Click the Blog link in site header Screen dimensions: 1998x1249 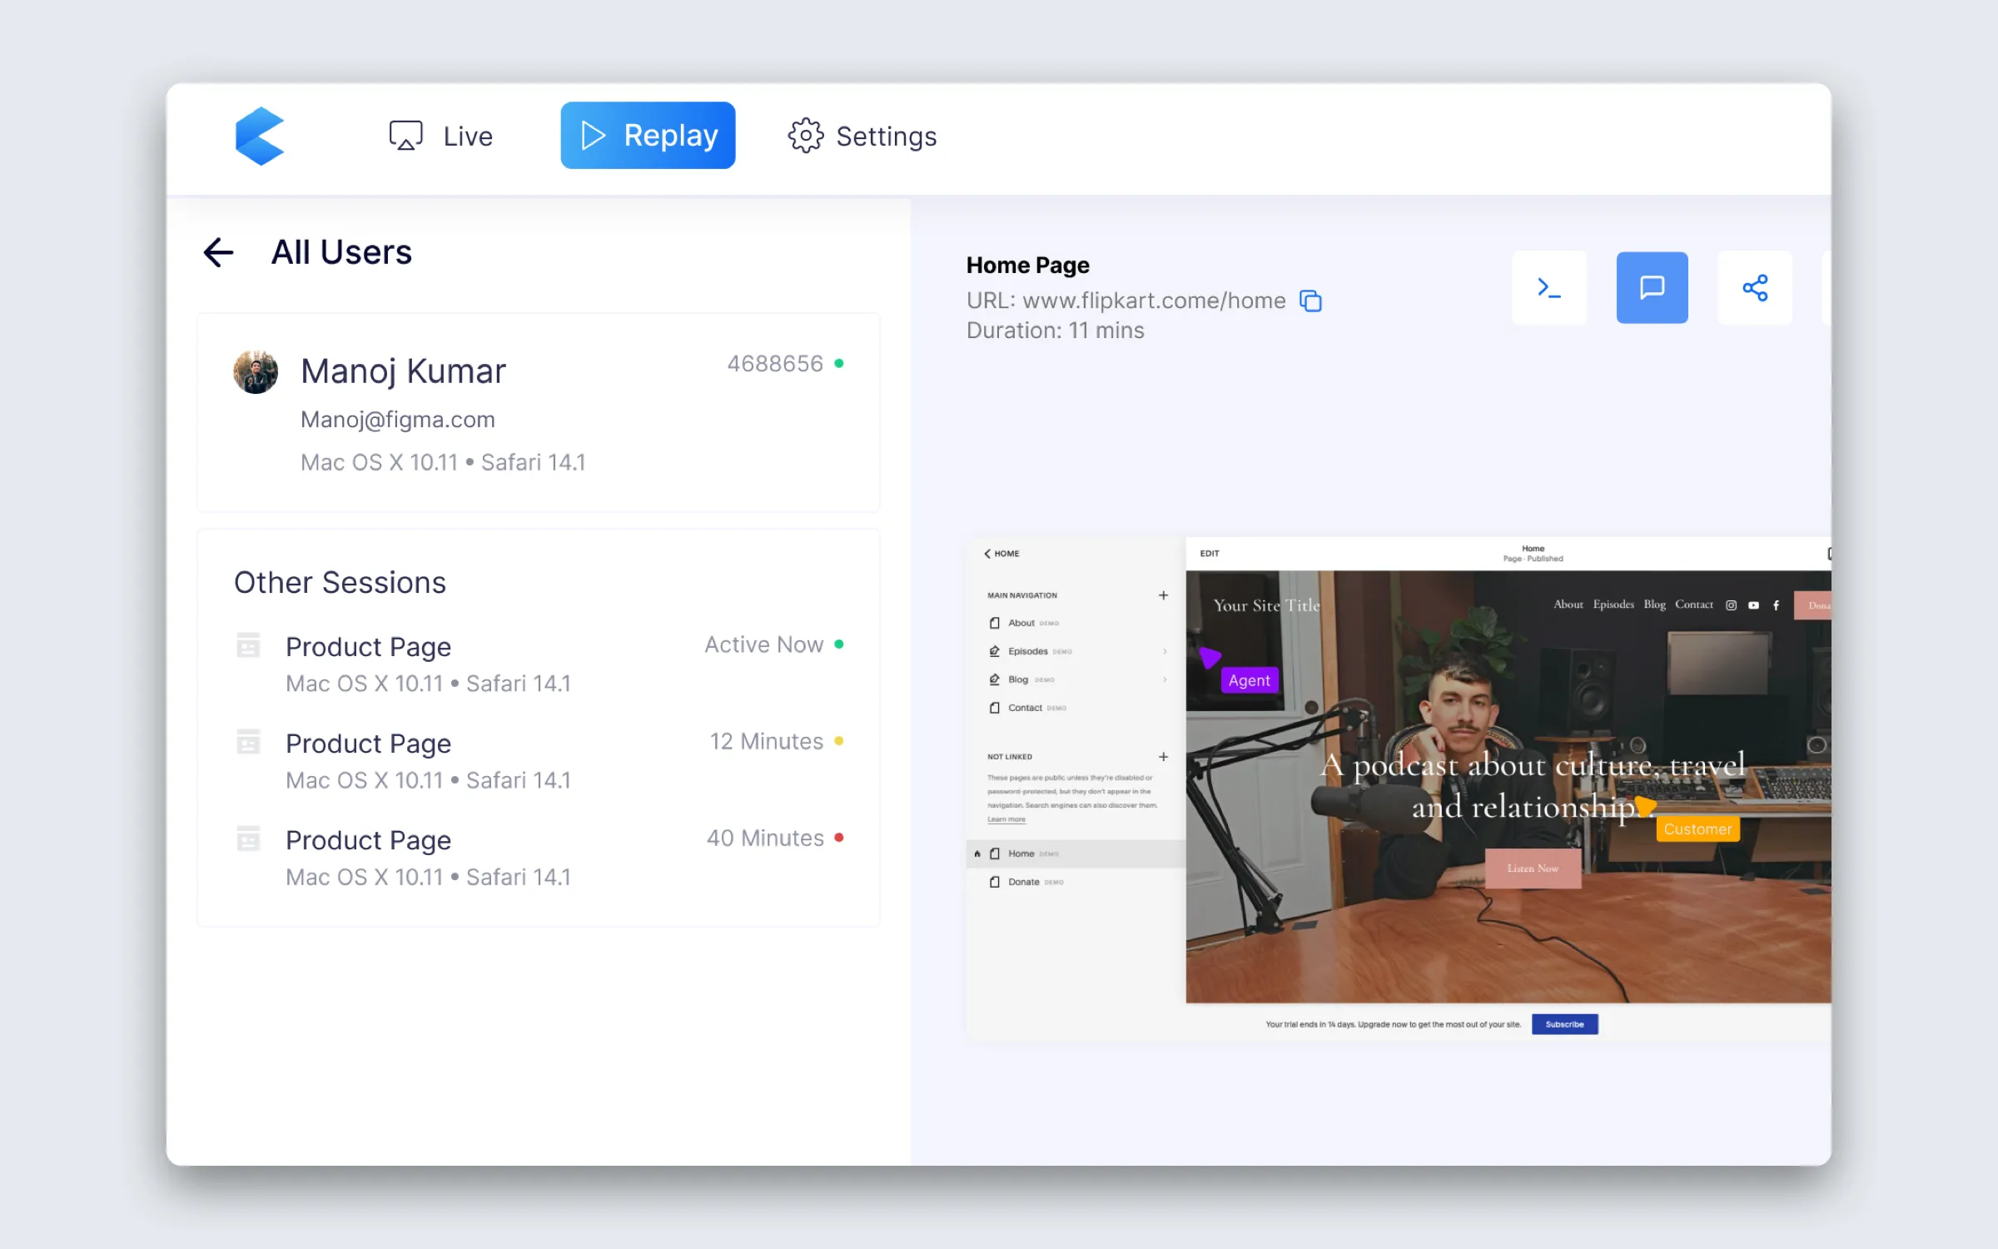coord(1655,605)
